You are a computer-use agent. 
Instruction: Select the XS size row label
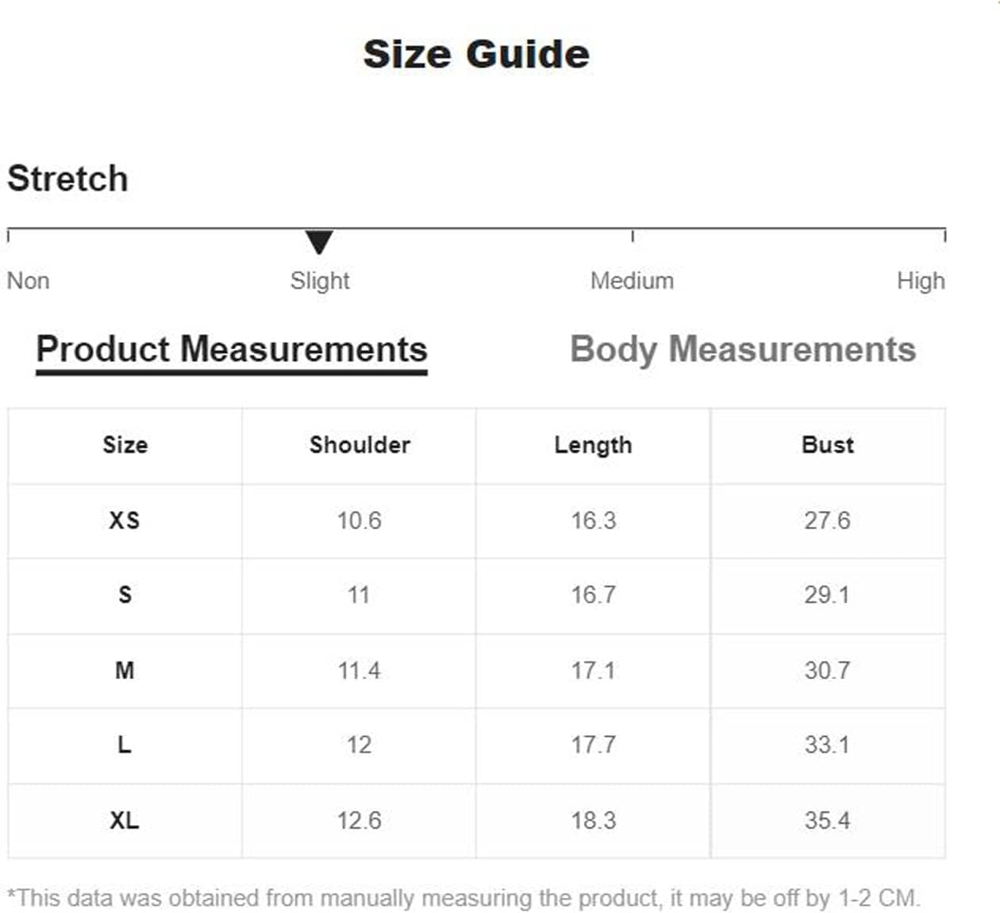click(x=125, y=520)
